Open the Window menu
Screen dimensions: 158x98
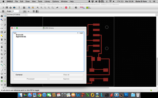[64, 1]
